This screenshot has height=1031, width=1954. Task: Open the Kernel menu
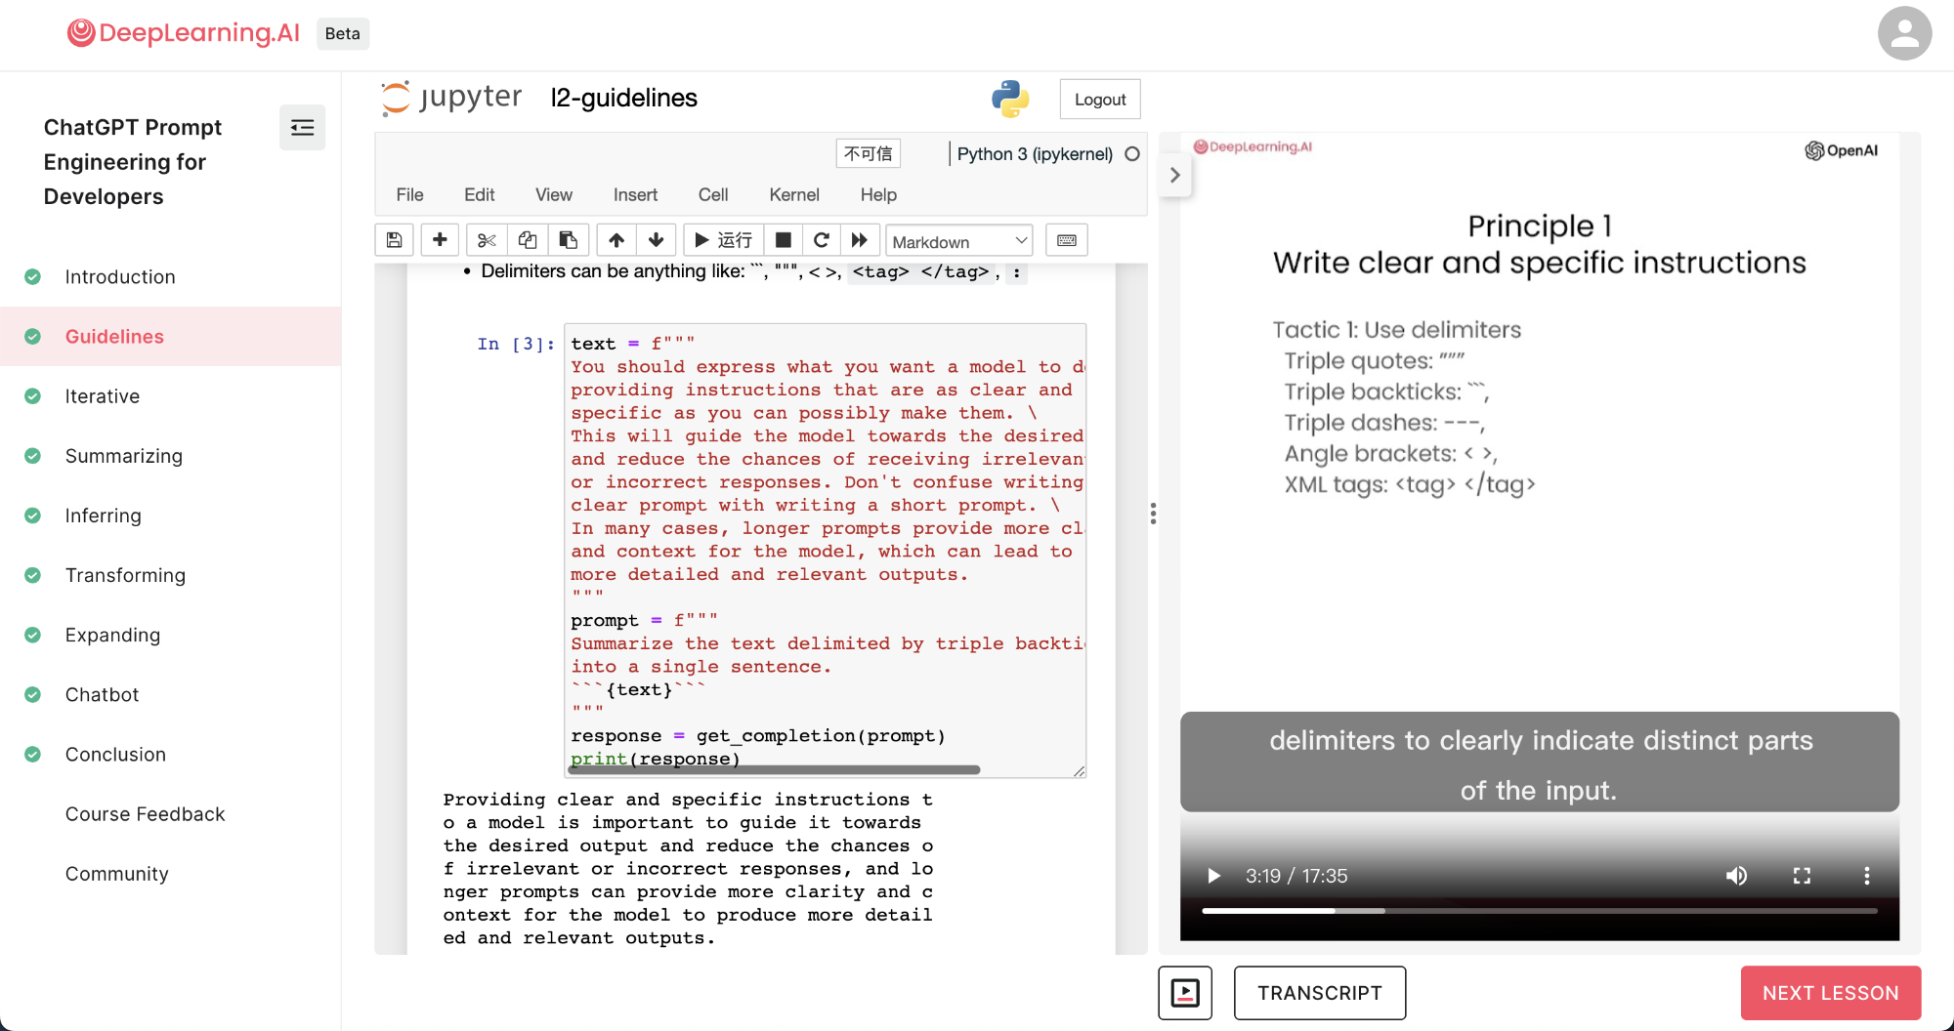(x=793, y=194)
